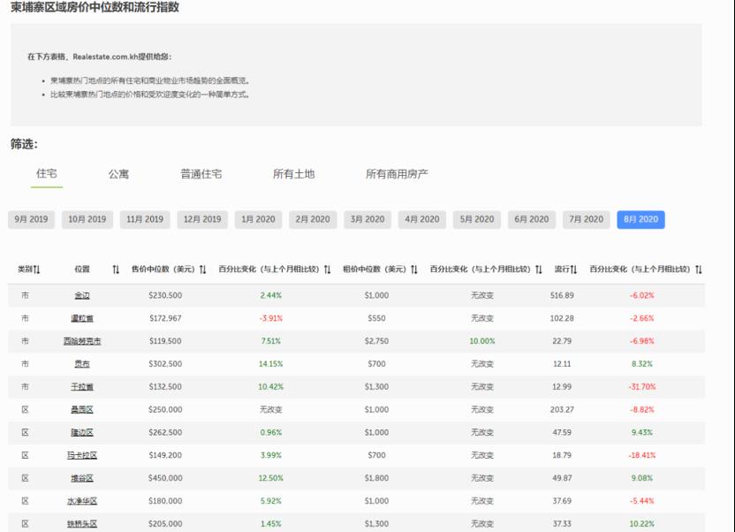Select the 住宅 tab
This screenshot has height=532, width=735.
[x=46, y=173]
